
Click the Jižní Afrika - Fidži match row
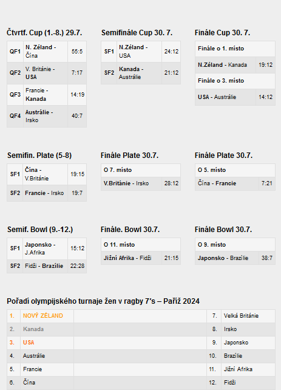[x=141, y=258]
